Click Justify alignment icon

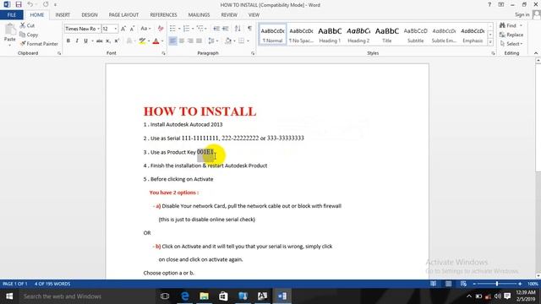tap(199, 41)
